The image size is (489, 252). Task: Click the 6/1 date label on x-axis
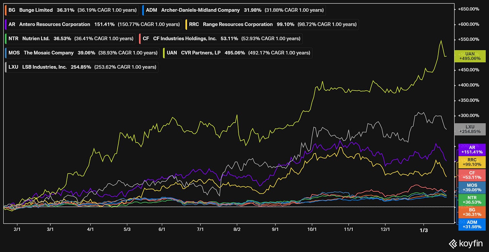(162, 230)
